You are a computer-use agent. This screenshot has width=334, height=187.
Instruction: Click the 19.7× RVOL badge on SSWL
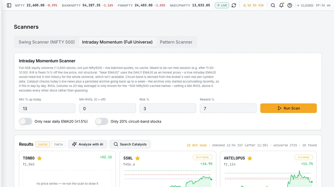click(202, 157)
